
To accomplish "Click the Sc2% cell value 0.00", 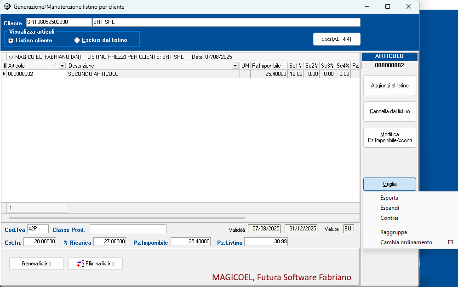I will point(312,74).
